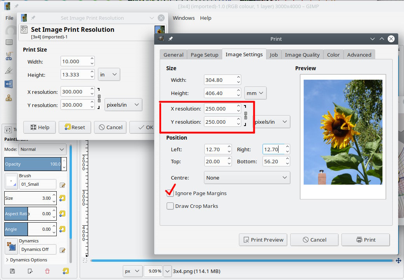Open zoom dropdown arrow next to 9.09%

tap(167, 271)
